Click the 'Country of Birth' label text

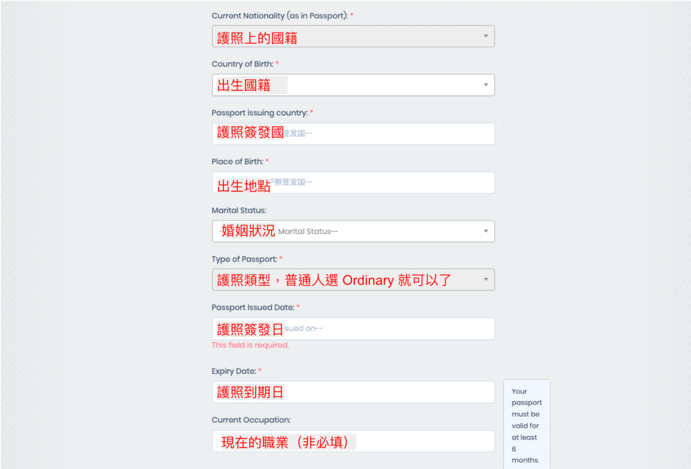coord(242,64)
